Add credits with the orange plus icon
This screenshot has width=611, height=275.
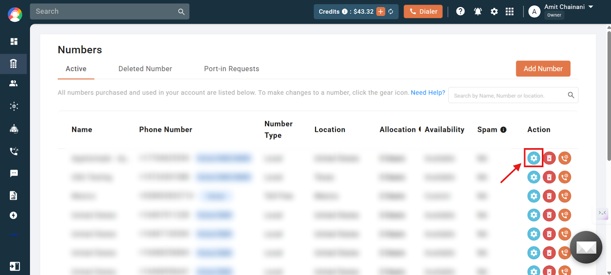(381, 11)
